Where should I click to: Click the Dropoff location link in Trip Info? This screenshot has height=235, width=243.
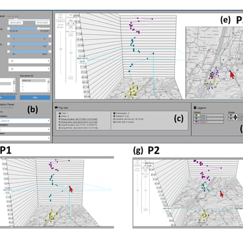point(79,125)
